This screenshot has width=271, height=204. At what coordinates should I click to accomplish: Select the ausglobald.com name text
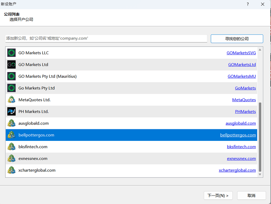[x=34, y=123]
